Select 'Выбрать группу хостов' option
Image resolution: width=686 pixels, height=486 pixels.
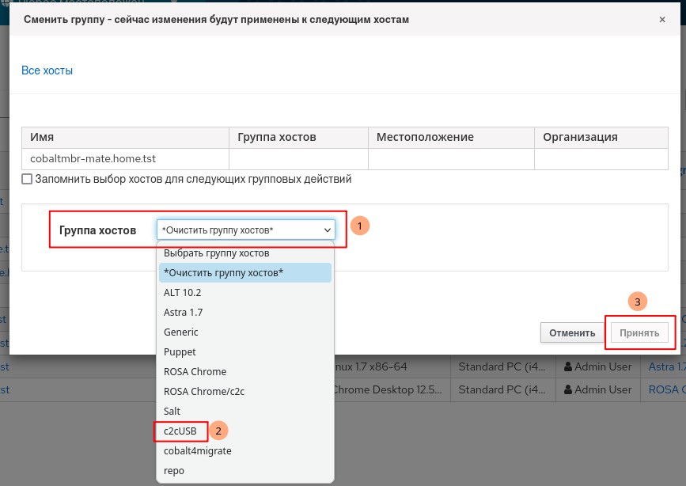pyautogui.click(x=216, y=253)
